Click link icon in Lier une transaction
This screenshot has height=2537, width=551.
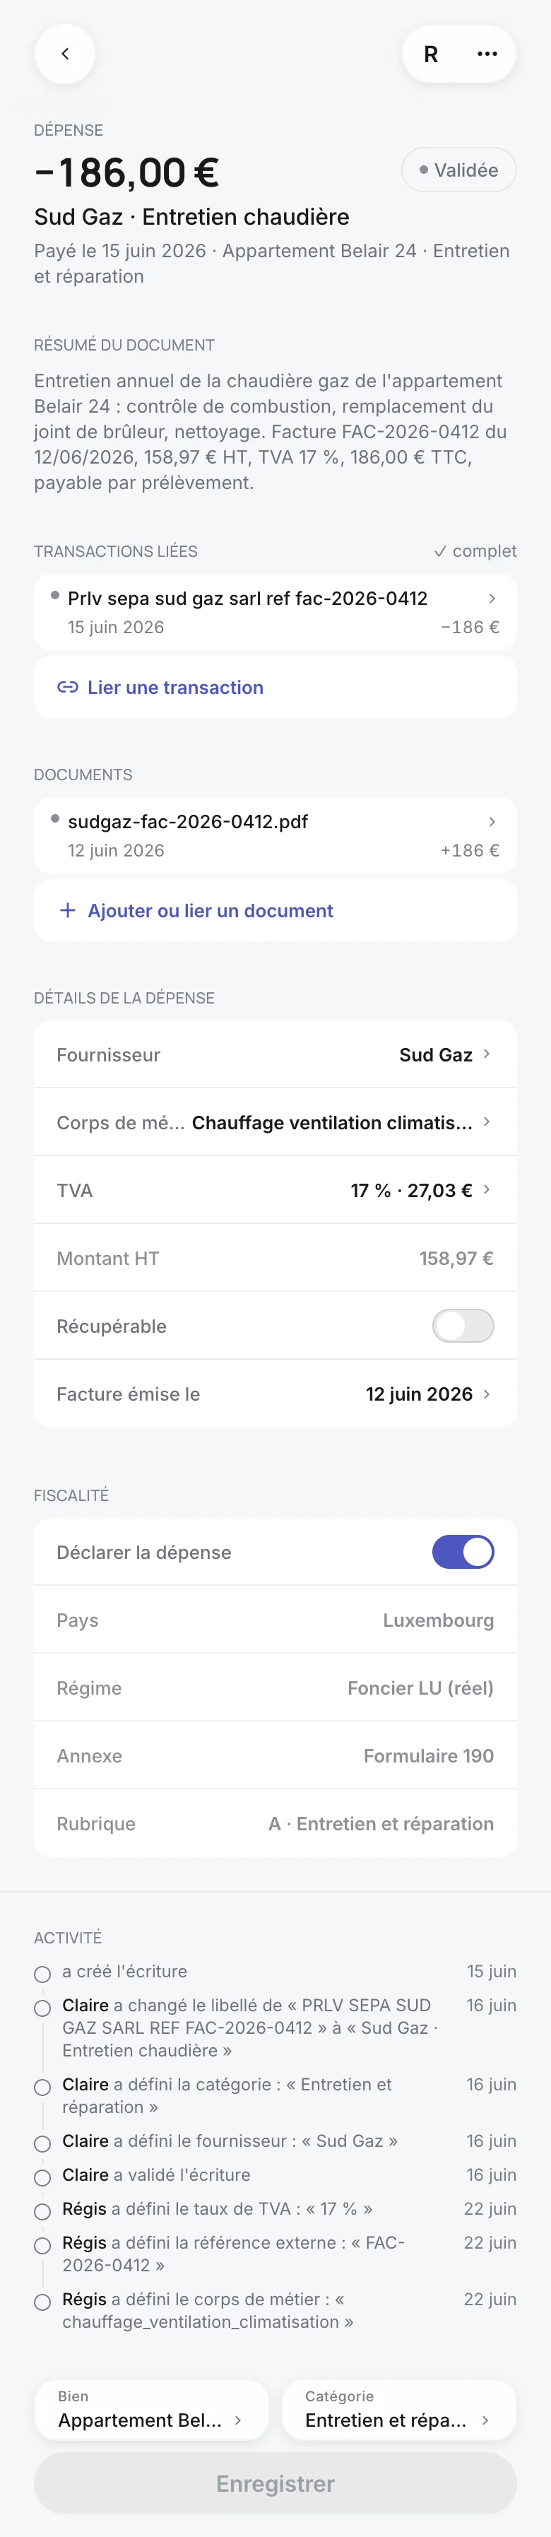[x=68, y=688]
